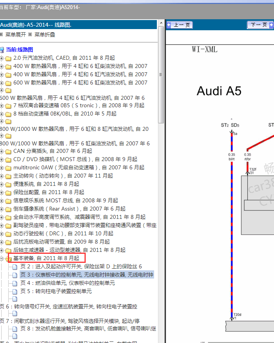The height and width of the screenshot is (343, 274).
Task: Click the WI-XML text in the diagram
Action: coord(205,49)
